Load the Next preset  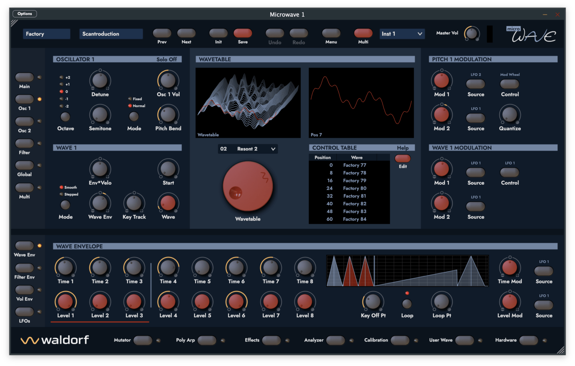coord(186,33)
